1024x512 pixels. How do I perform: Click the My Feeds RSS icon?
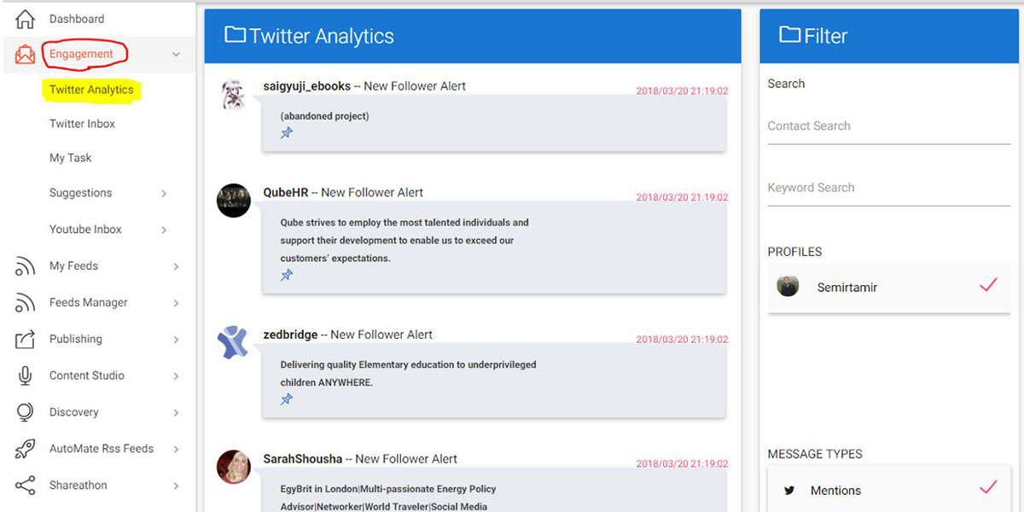click(25, 267)
